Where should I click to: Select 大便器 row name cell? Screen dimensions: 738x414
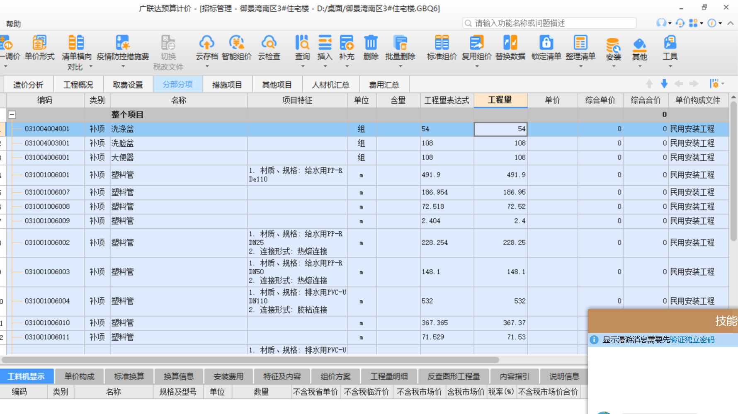[179, 158]
